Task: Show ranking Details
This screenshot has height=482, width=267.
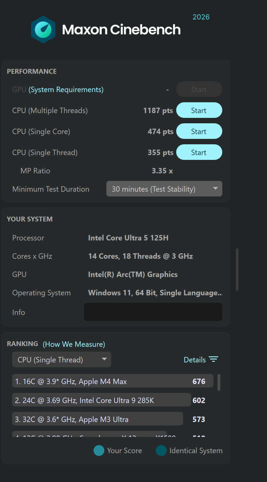Action: [195, 360]
